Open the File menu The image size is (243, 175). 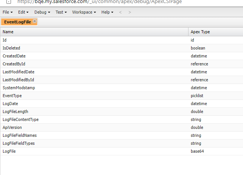(8, 12)
